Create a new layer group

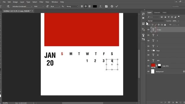pos(177,103)
